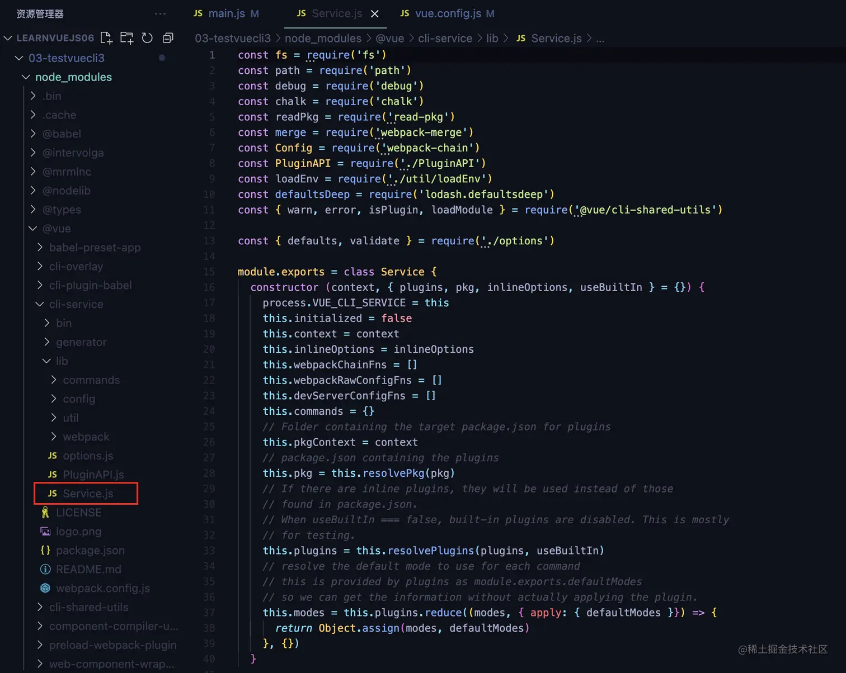Click the lib breadcrumb segment

[492, 38]
